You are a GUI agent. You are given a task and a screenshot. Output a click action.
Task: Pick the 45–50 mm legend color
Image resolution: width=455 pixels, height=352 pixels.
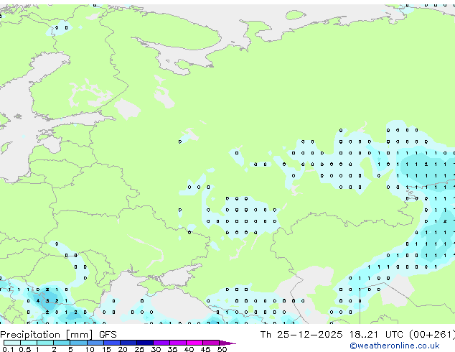pos(211,343)
